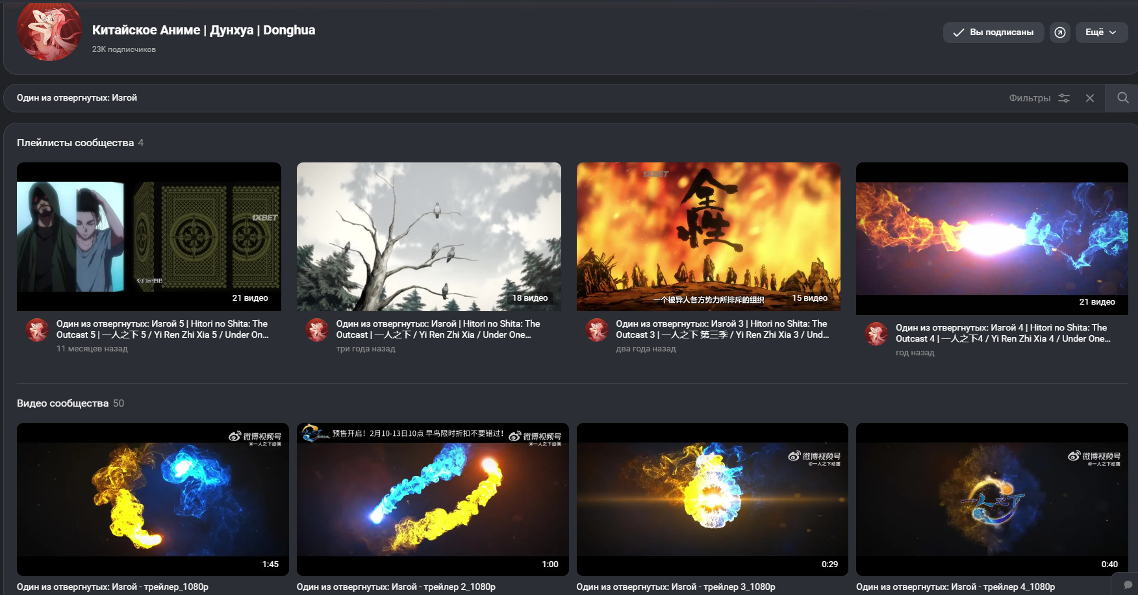The width and height of the screenshot is (1138, 595).
Task: Open the 18 видео tree playlist thumbnail
Action: [429, 236]
